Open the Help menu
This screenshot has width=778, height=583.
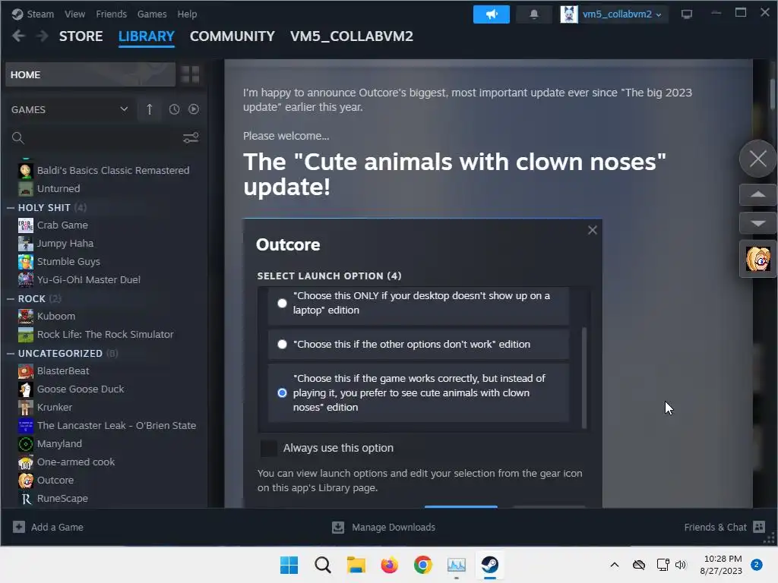187,14
